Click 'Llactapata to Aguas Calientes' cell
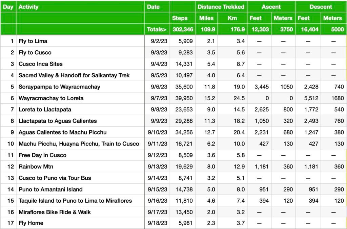The image size is (347, 229). coord(80,121)
